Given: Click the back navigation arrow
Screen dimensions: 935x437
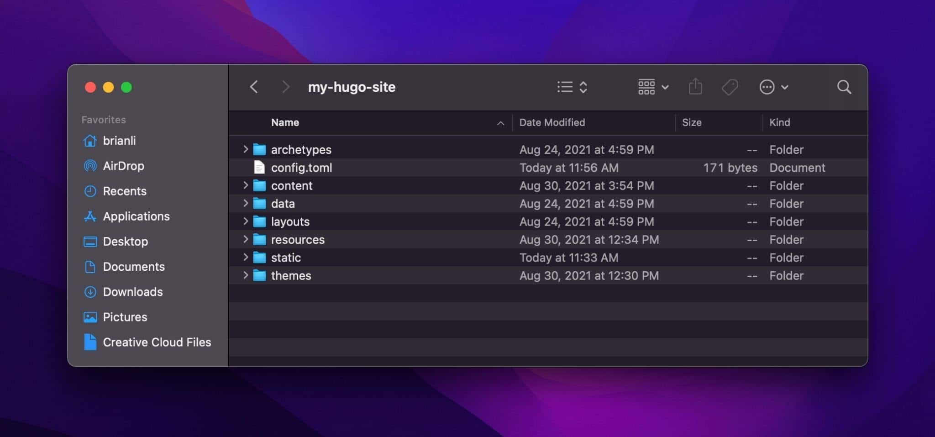Looking at the screenshot, I should 254,87.
